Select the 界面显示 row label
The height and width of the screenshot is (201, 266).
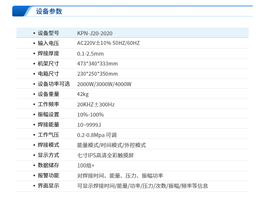point(48,186)
